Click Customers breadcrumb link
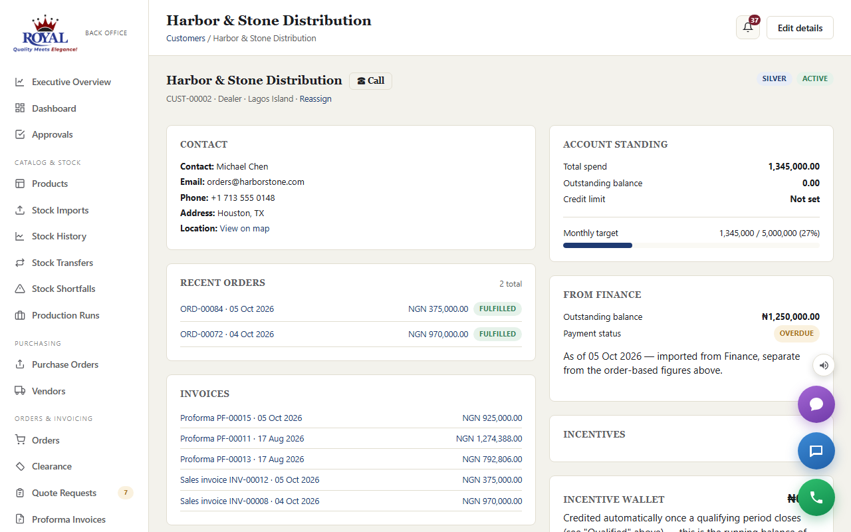 185,39
